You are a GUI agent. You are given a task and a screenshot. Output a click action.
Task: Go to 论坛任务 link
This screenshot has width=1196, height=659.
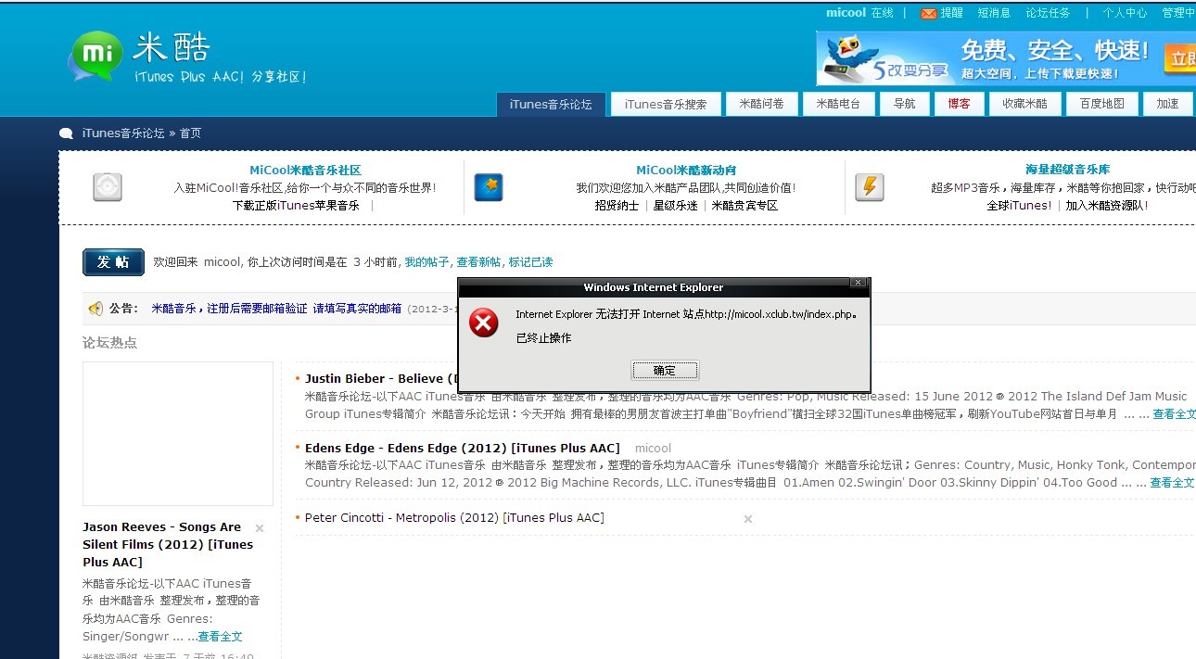pos(1048,13)
